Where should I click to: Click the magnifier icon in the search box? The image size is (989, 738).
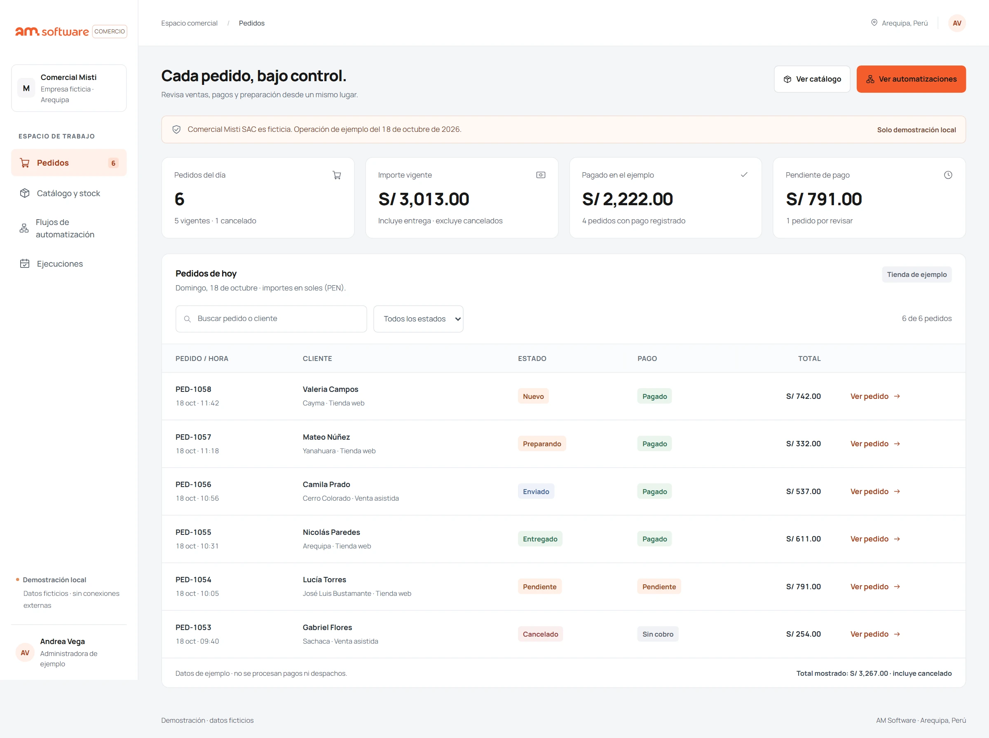pyautogui.click(x=187, y=319)
